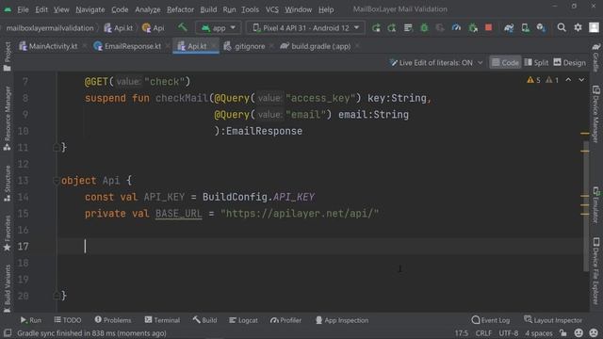
Task: Open the TODO tool window
Action: click(x=68, y=320)
